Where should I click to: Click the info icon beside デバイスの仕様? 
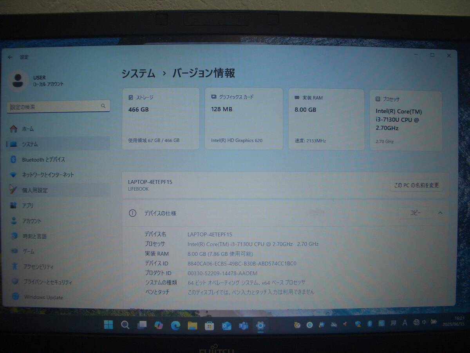pos(132,213)
